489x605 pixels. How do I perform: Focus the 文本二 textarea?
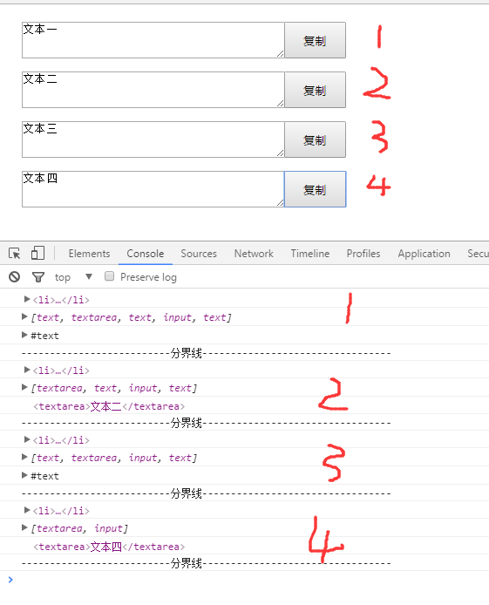[x=153, y=90]
